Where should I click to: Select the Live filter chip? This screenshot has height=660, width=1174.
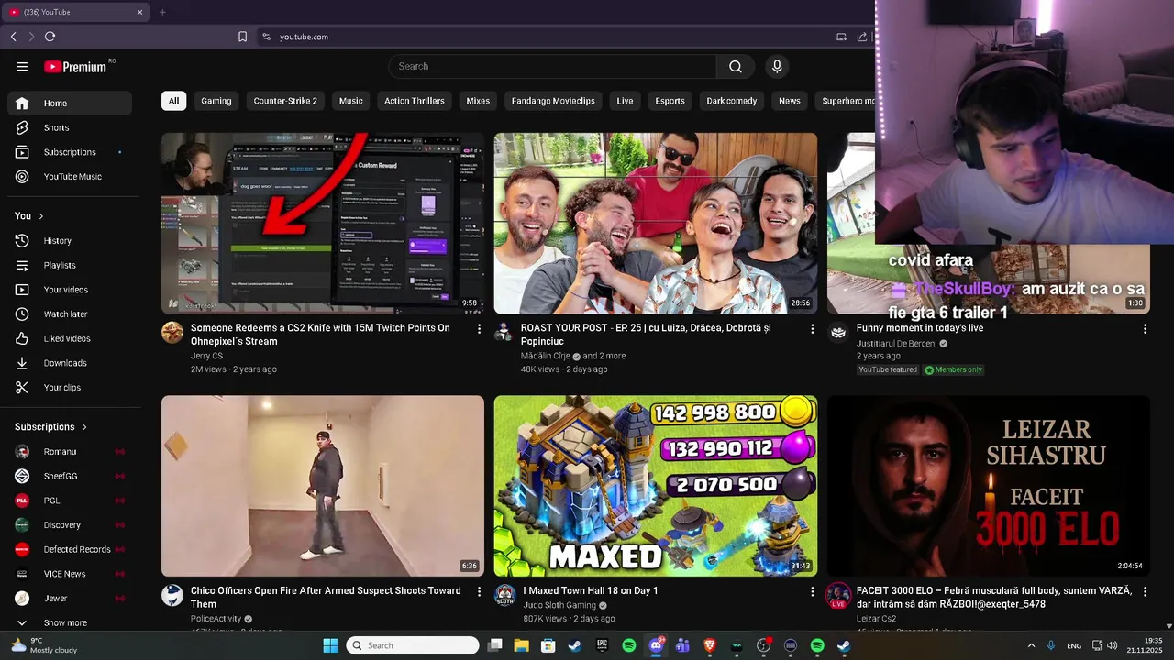[x=625, y=101]
